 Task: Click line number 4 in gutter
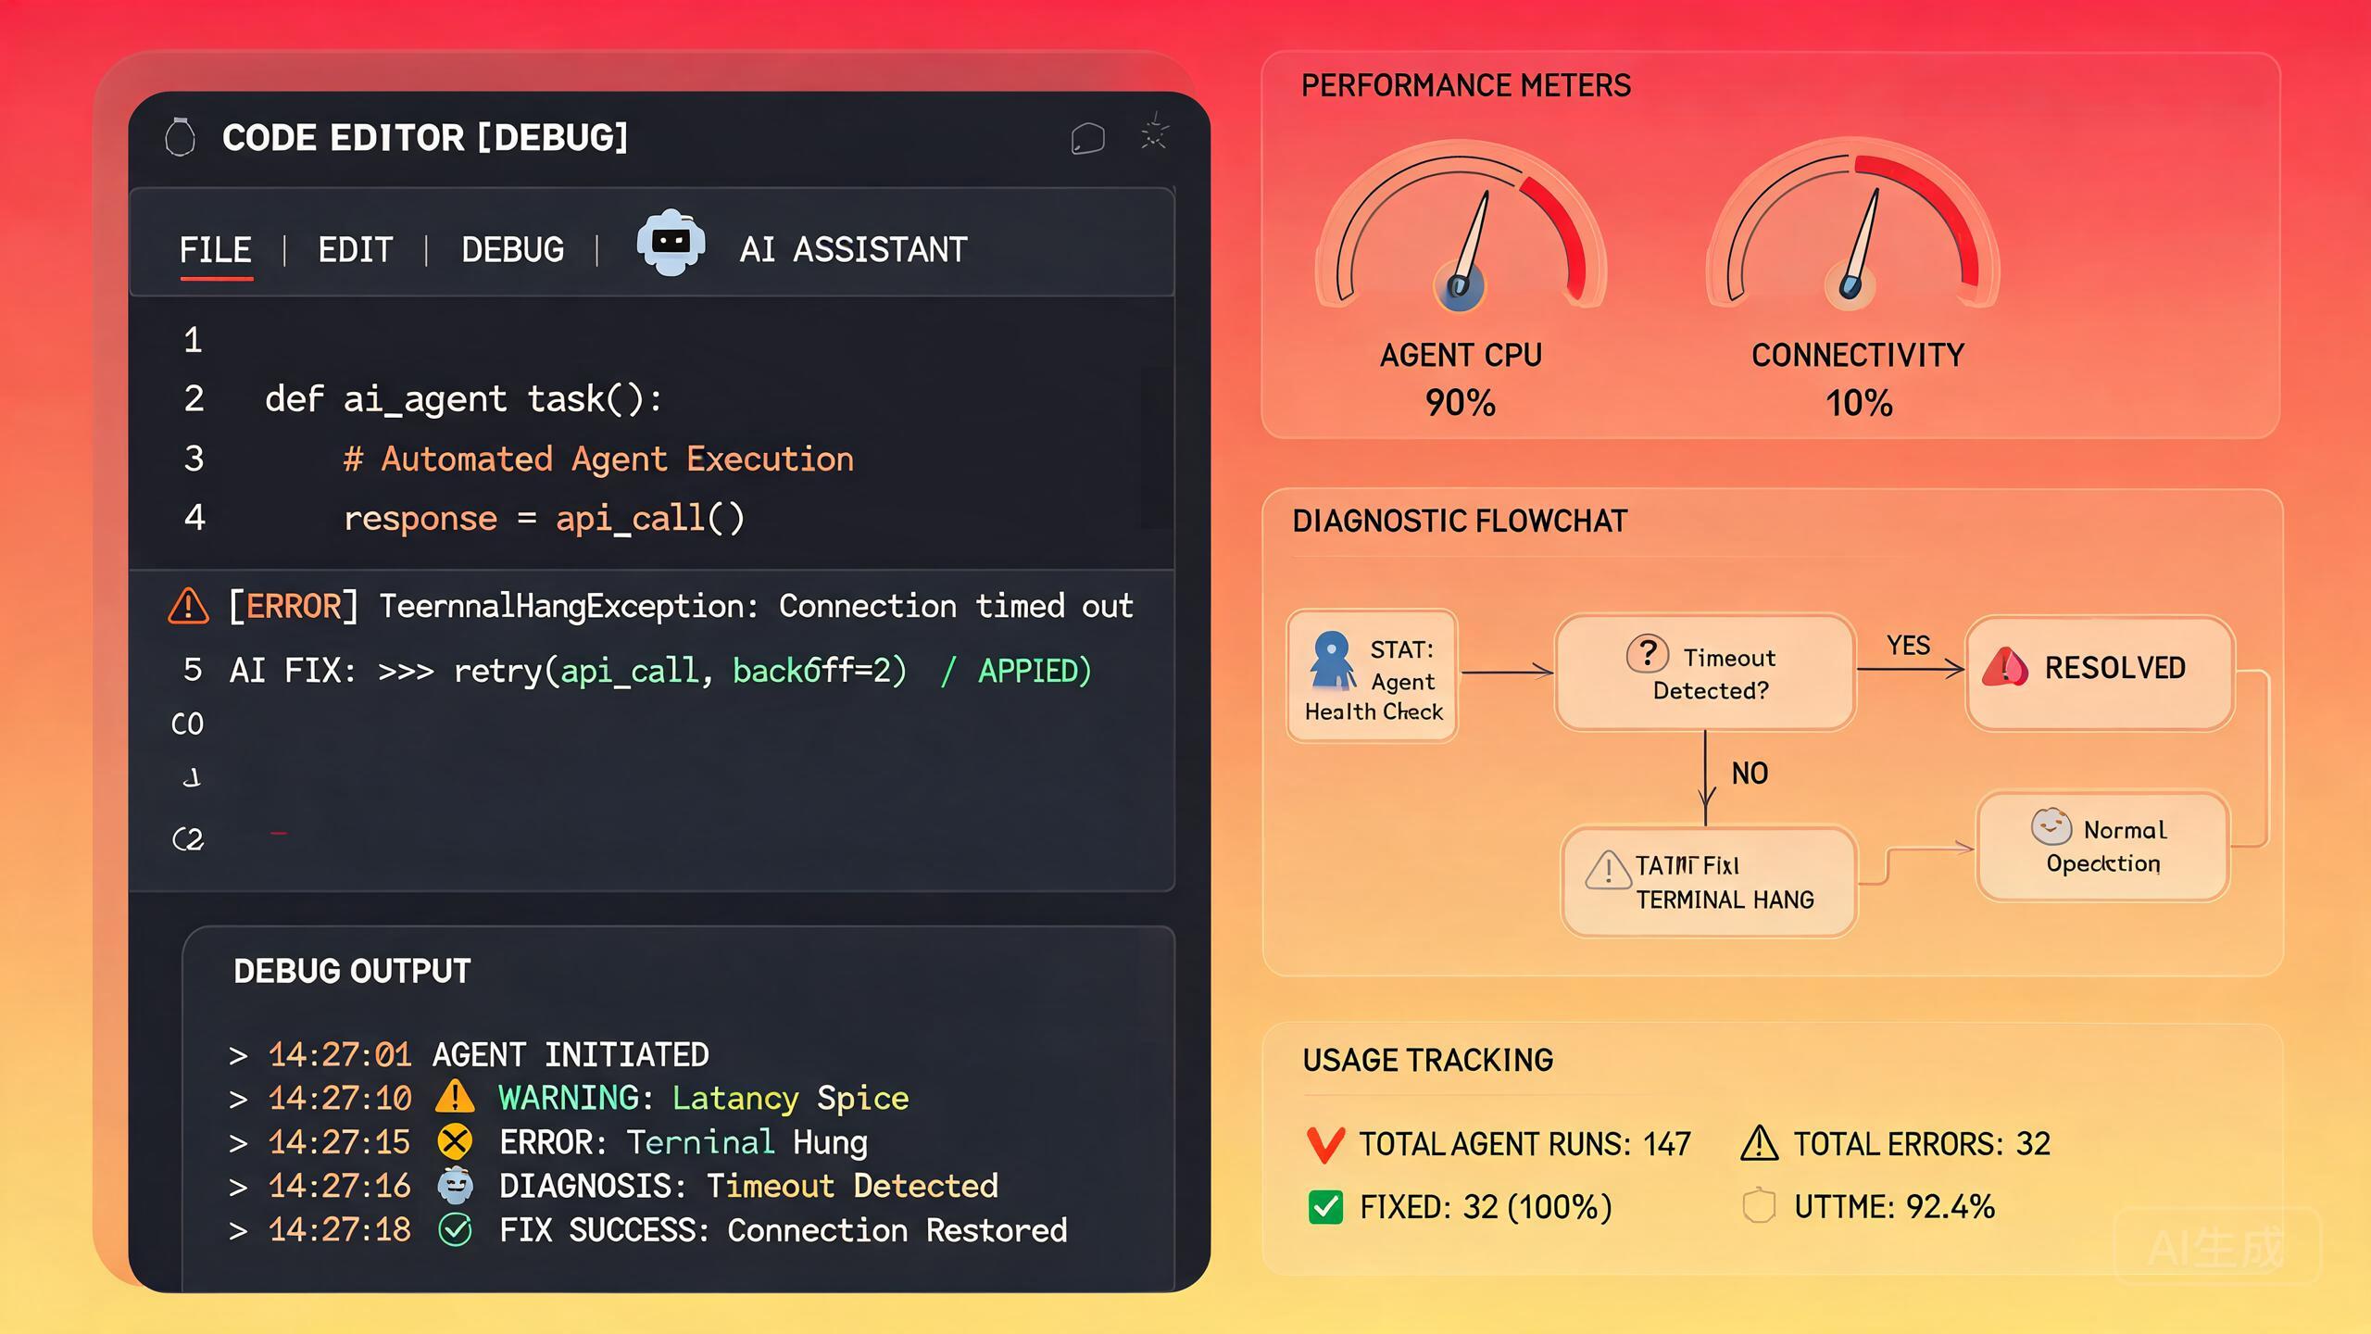click(x=194, y=518)
